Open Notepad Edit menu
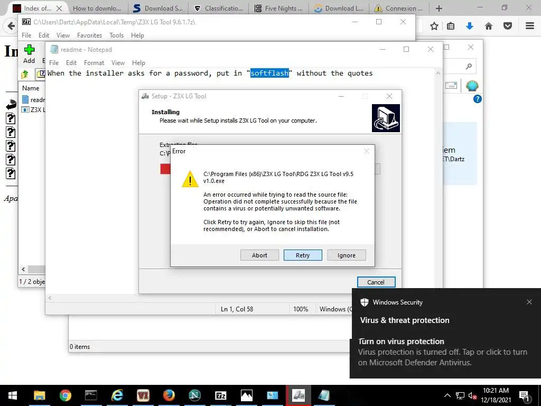 pos(71,63)
